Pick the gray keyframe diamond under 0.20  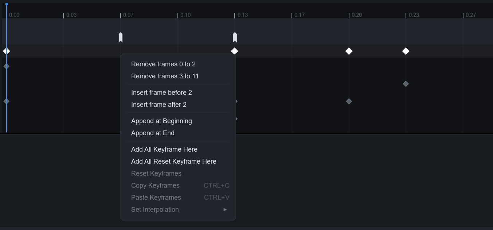click(x=349, y=101)
